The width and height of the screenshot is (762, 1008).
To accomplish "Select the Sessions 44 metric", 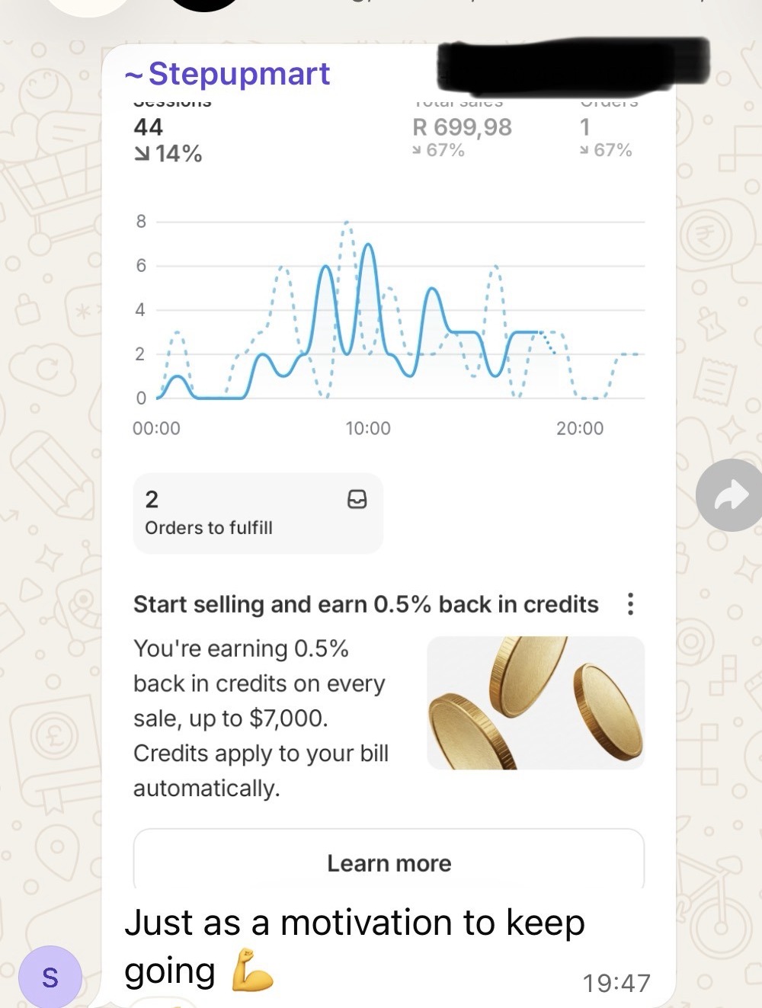I will point(169,131).
